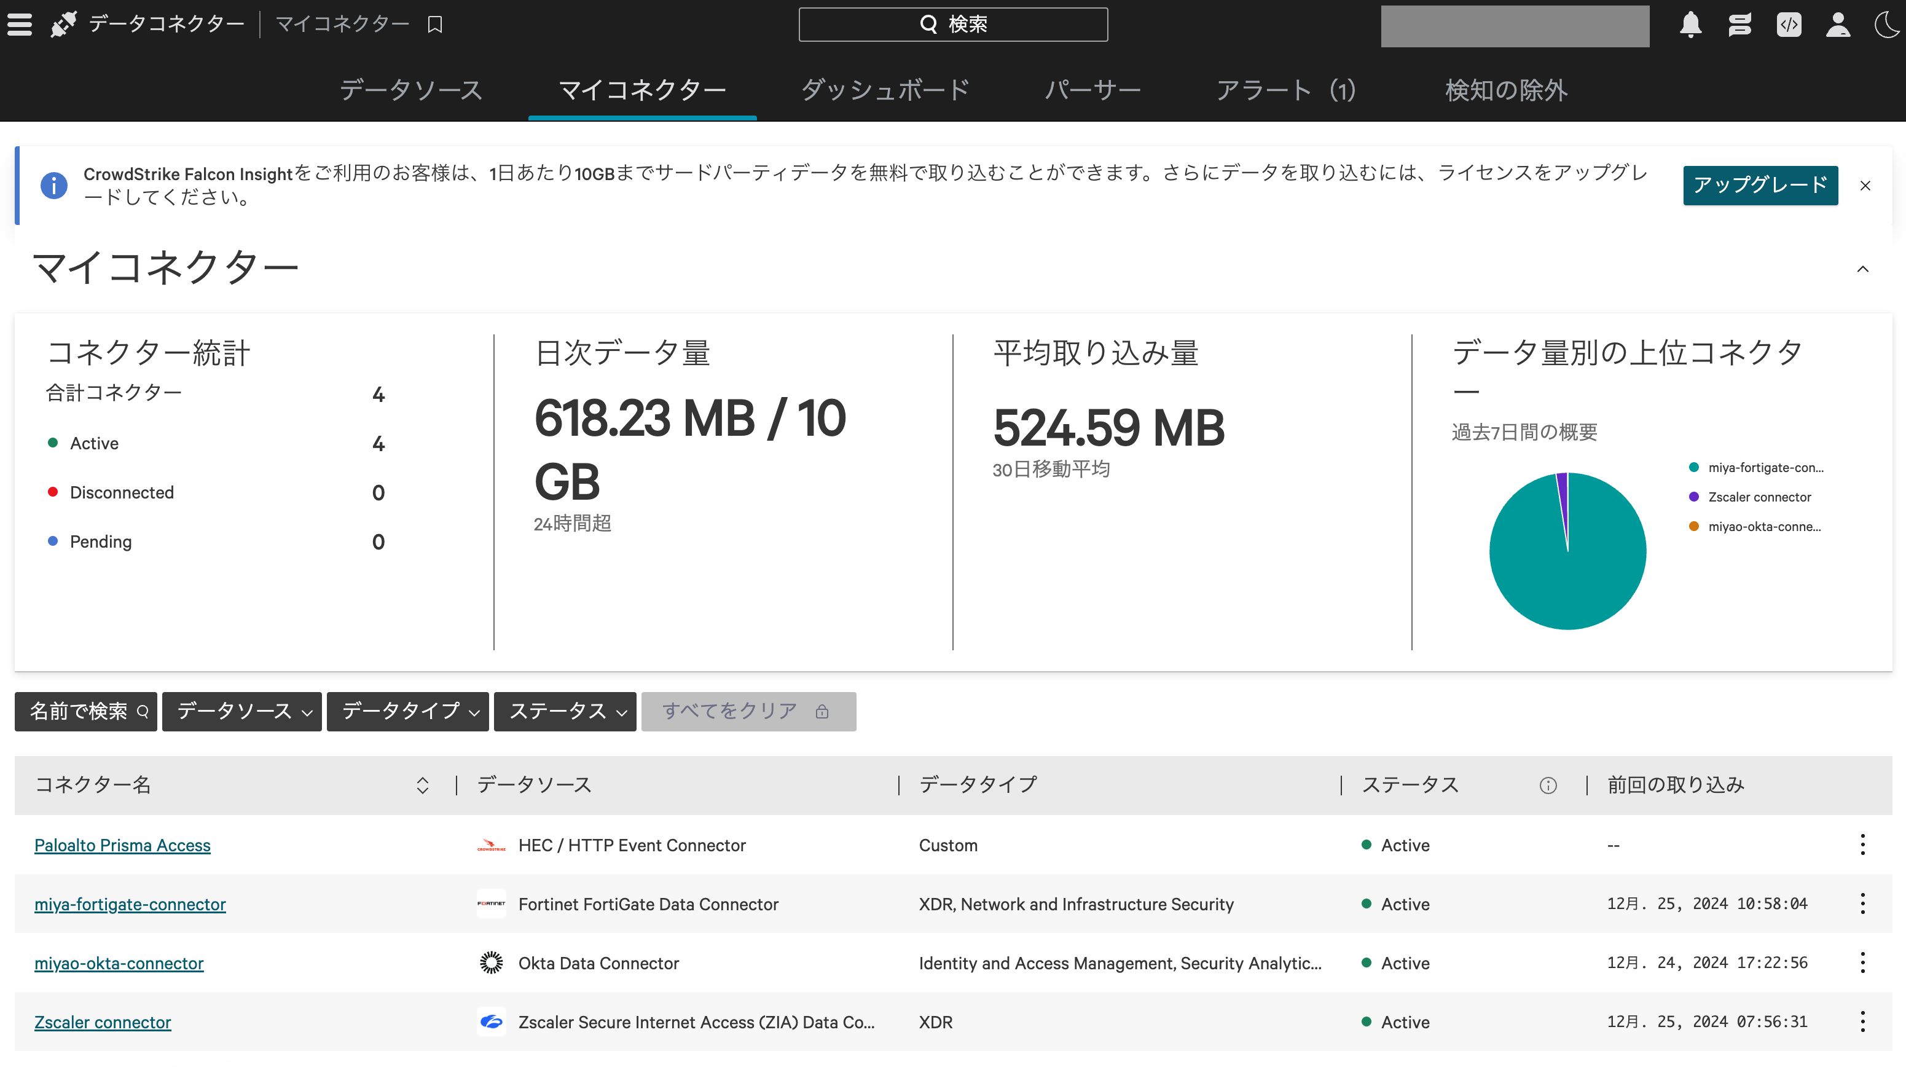Collapse the マイコネクター summary section
This screenshot has width=1906, height=1067.
(x=1863, y=269)
